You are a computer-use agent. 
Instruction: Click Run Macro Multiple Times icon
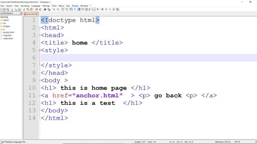pos(114,9)
